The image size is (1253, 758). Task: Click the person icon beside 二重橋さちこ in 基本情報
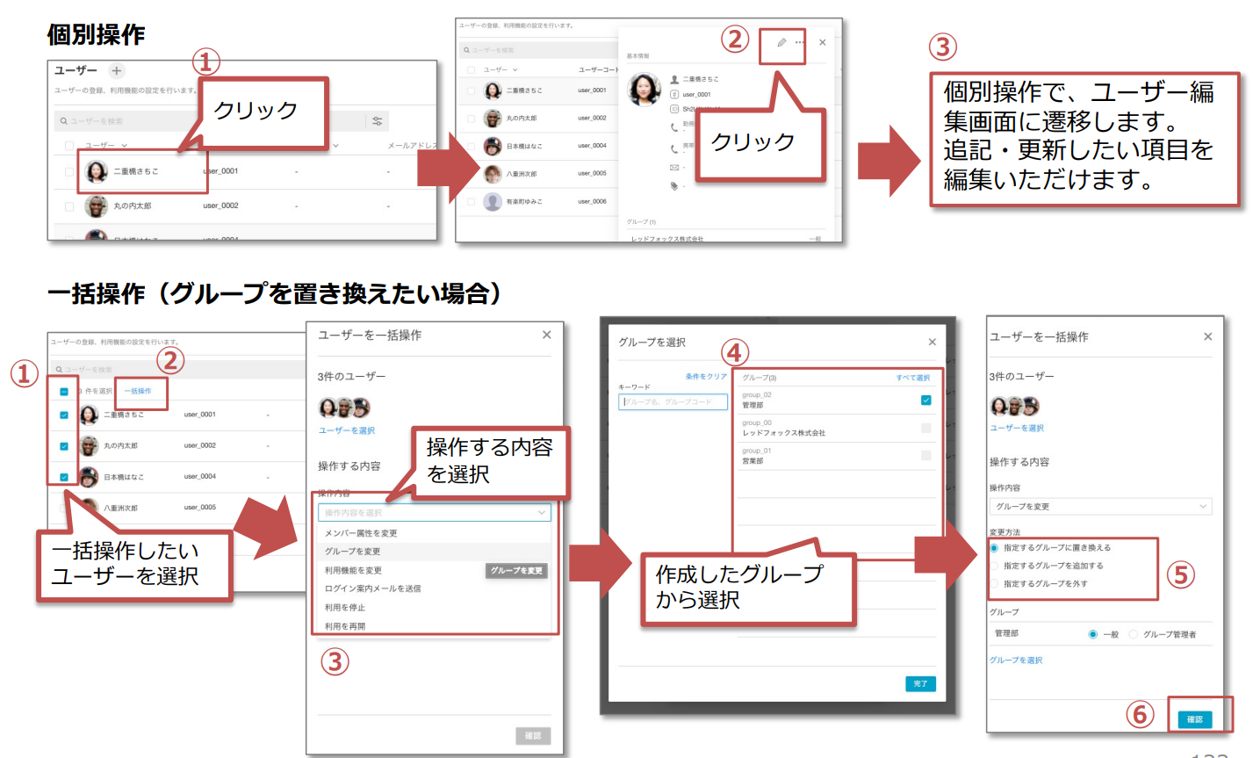pos(674,79)
